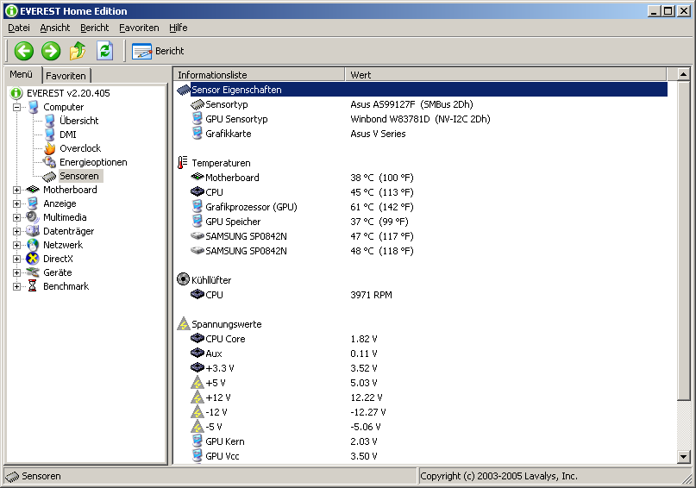696x488 pixels.
Task: Select the Benchmark hourglass icon
Action: point(34,286)
